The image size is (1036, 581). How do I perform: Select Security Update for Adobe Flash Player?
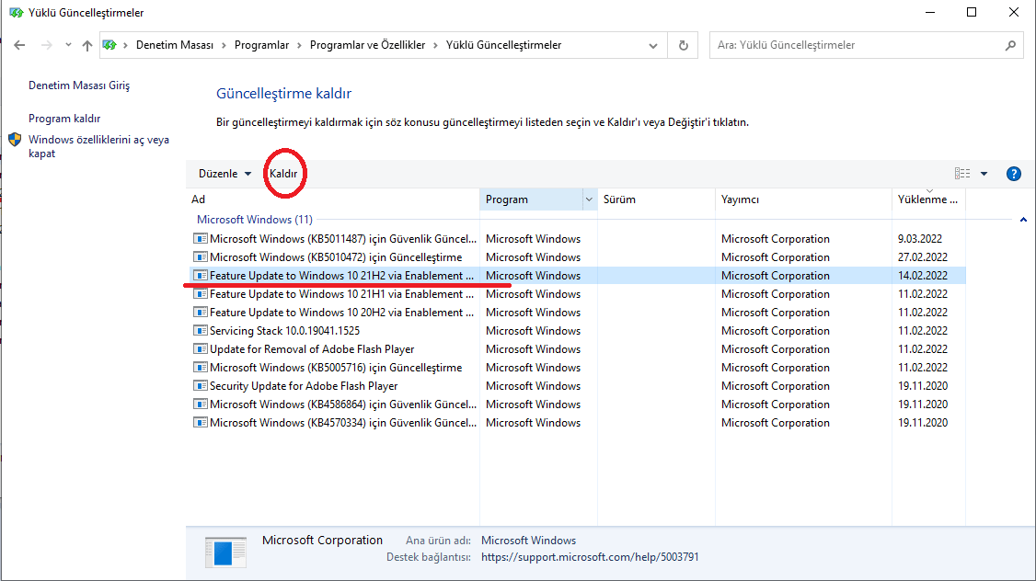[578, 386]
